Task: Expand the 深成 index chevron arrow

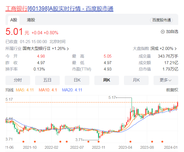Action: pos(176,49)
